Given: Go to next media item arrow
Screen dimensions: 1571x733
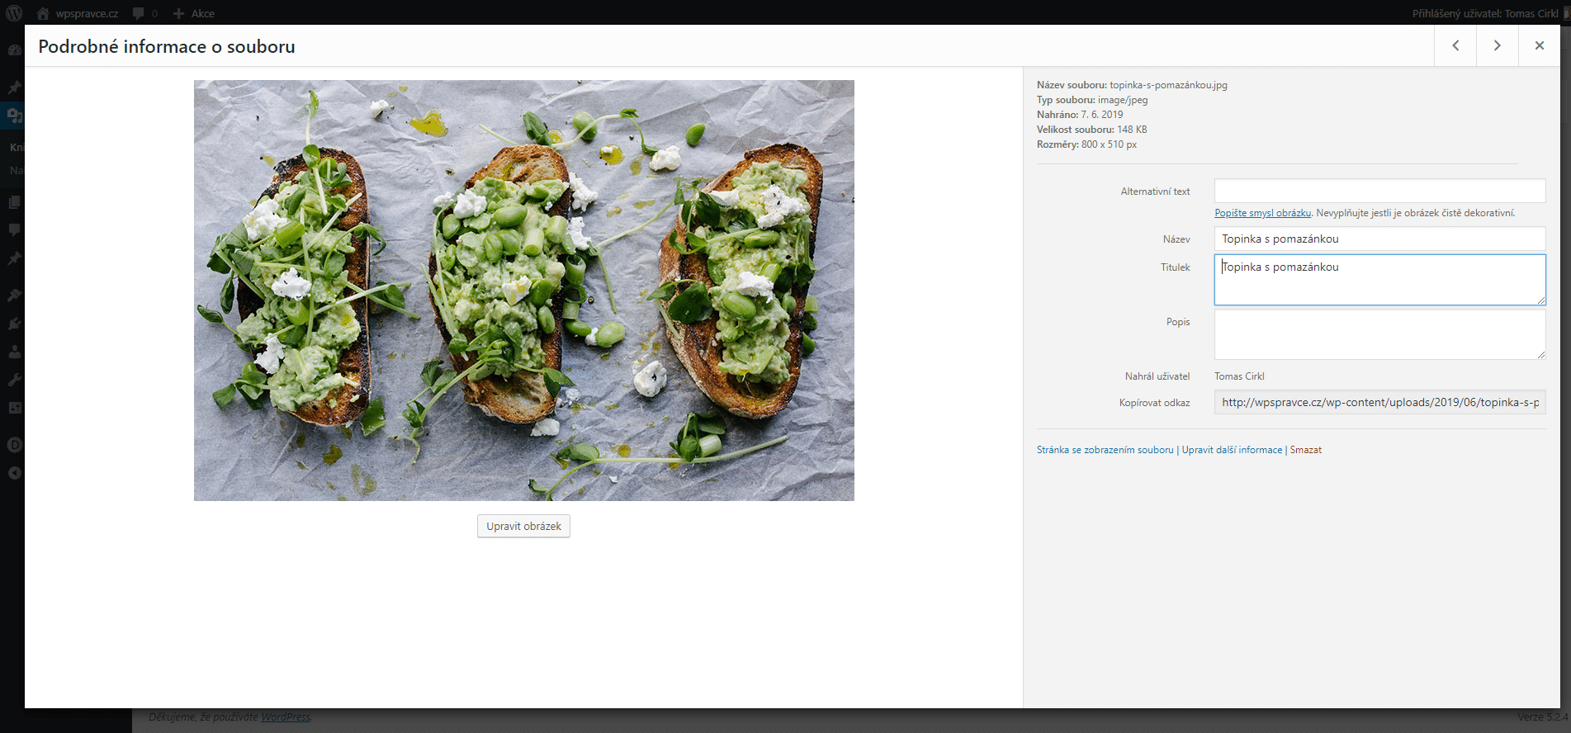Looking at the screenshot, I should pos(1497,45).
